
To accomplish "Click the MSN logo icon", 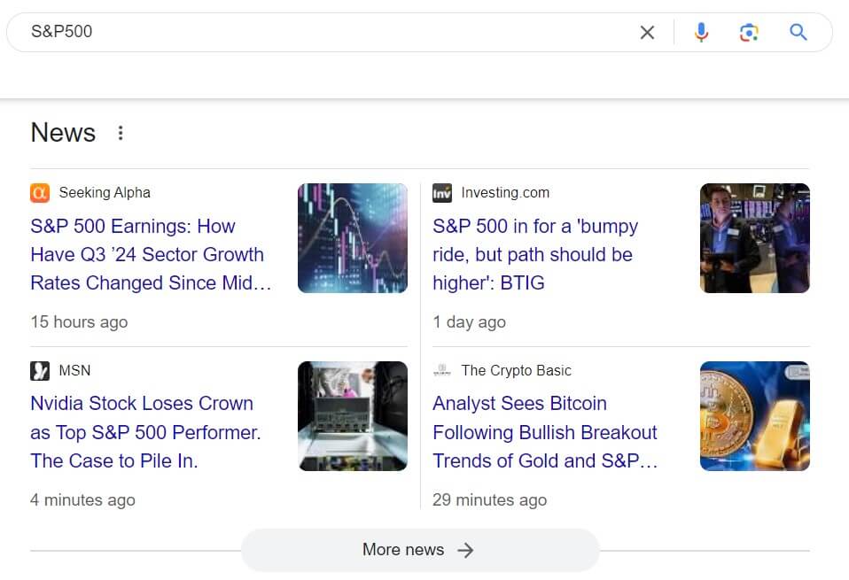I will pos(40,371).
